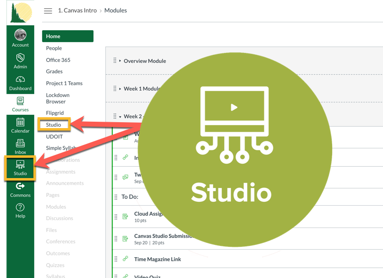Open UDOIT in course navigation
This screenshot has width=383, height=278.
(54, 137)
